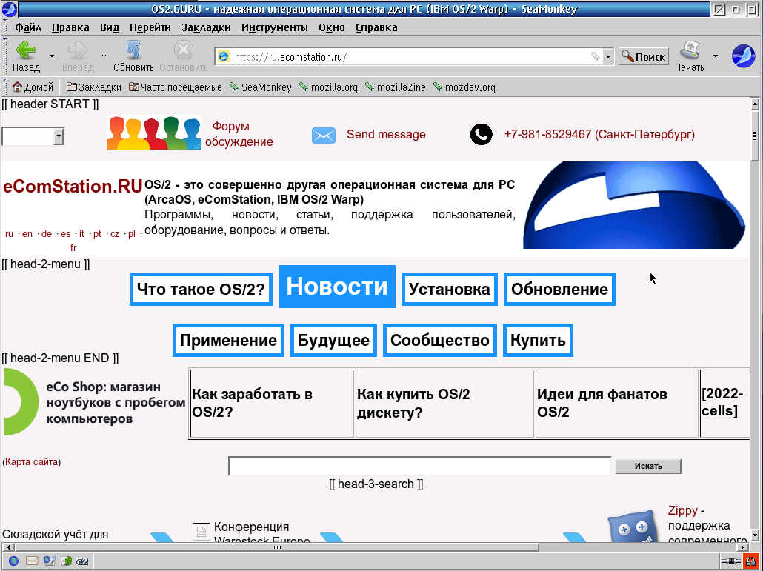Click the Поиск search button

(643, 56)
